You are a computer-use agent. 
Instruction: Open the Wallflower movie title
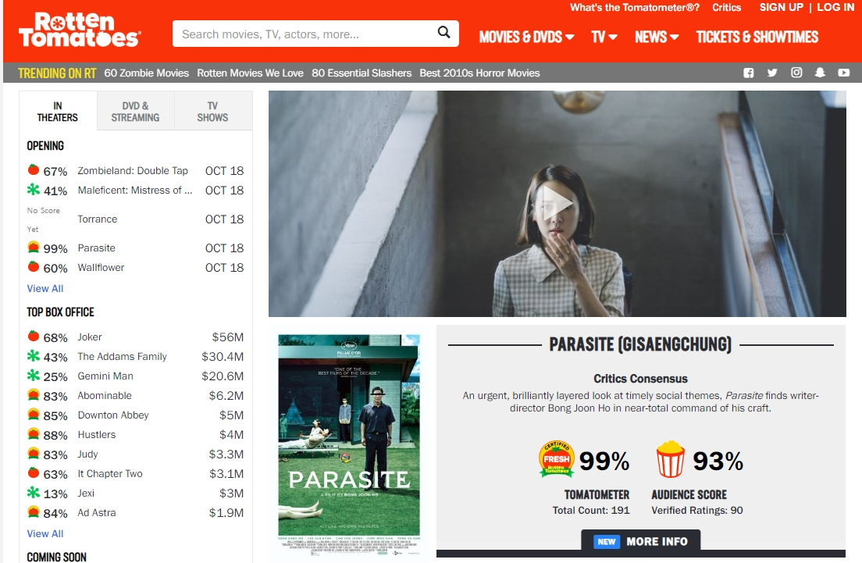[x=101, y=267]
